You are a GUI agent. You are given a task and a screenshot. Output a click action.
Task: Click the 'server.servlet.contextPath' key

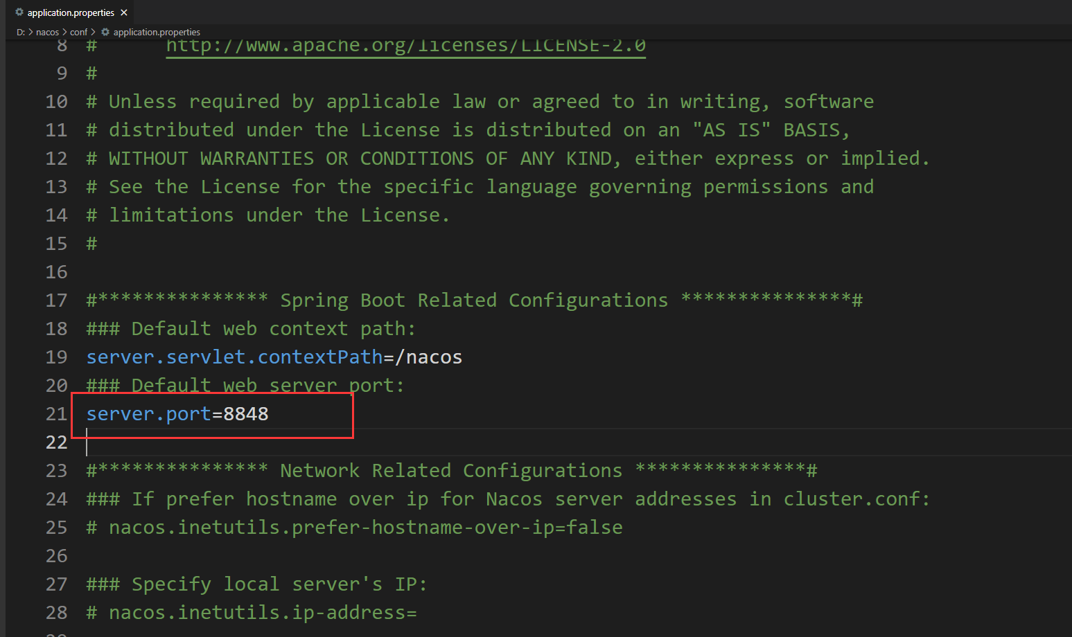coord(234,357)
